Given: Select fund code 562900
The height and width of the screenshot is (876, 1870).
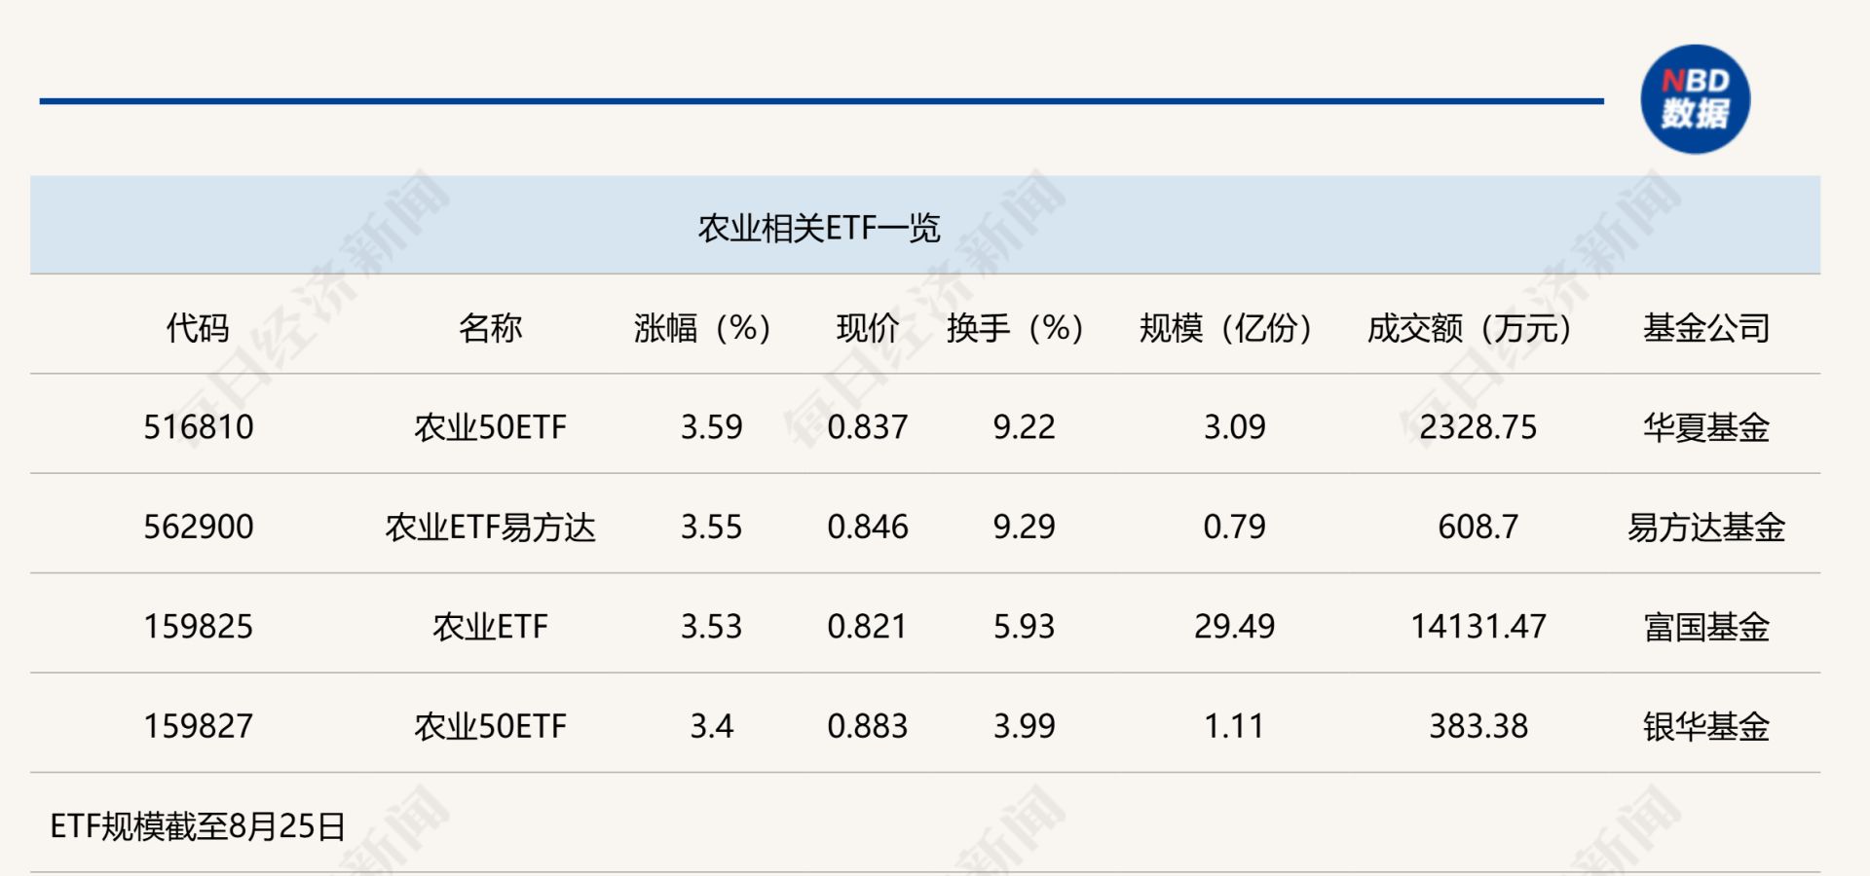Looking at the screenshot, I should 198,527.
